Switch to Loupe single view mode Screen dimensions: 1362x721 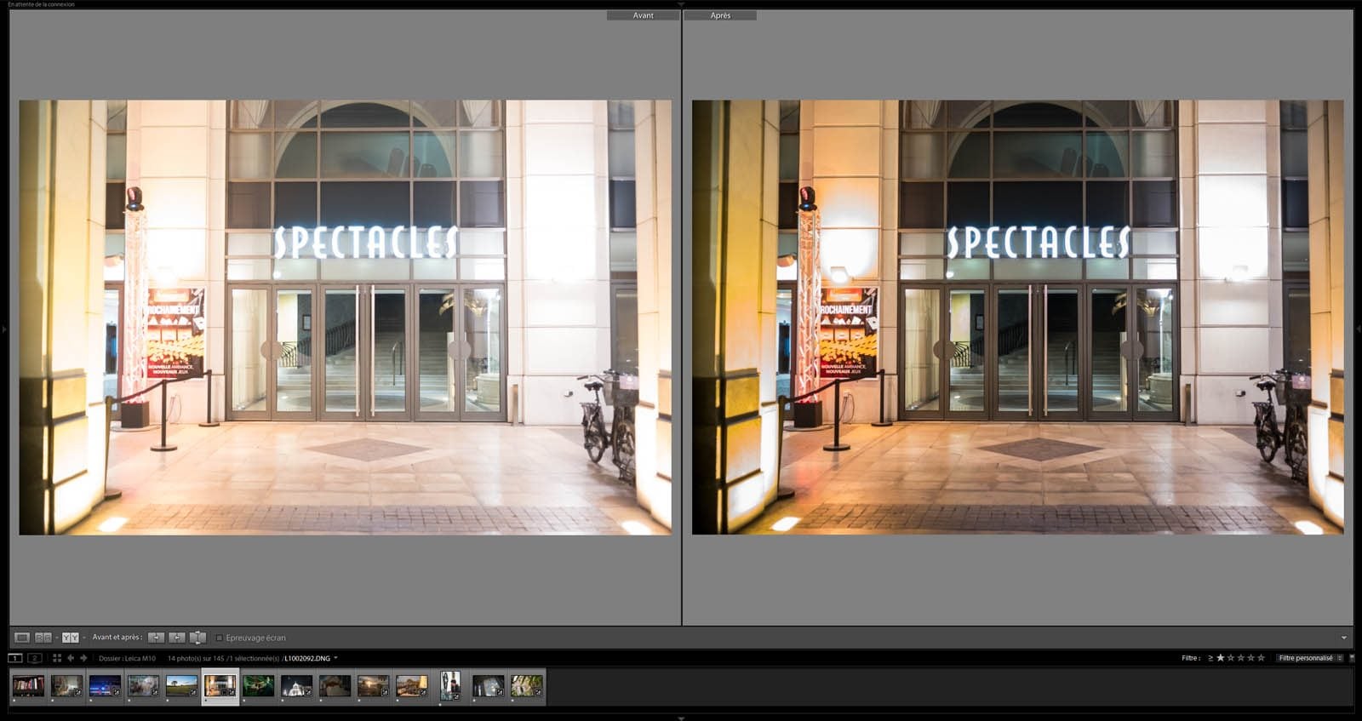[22, 638]
